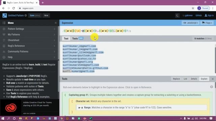Click the Cheatsheet icon
216x121 pixels.
click(4, 40)
